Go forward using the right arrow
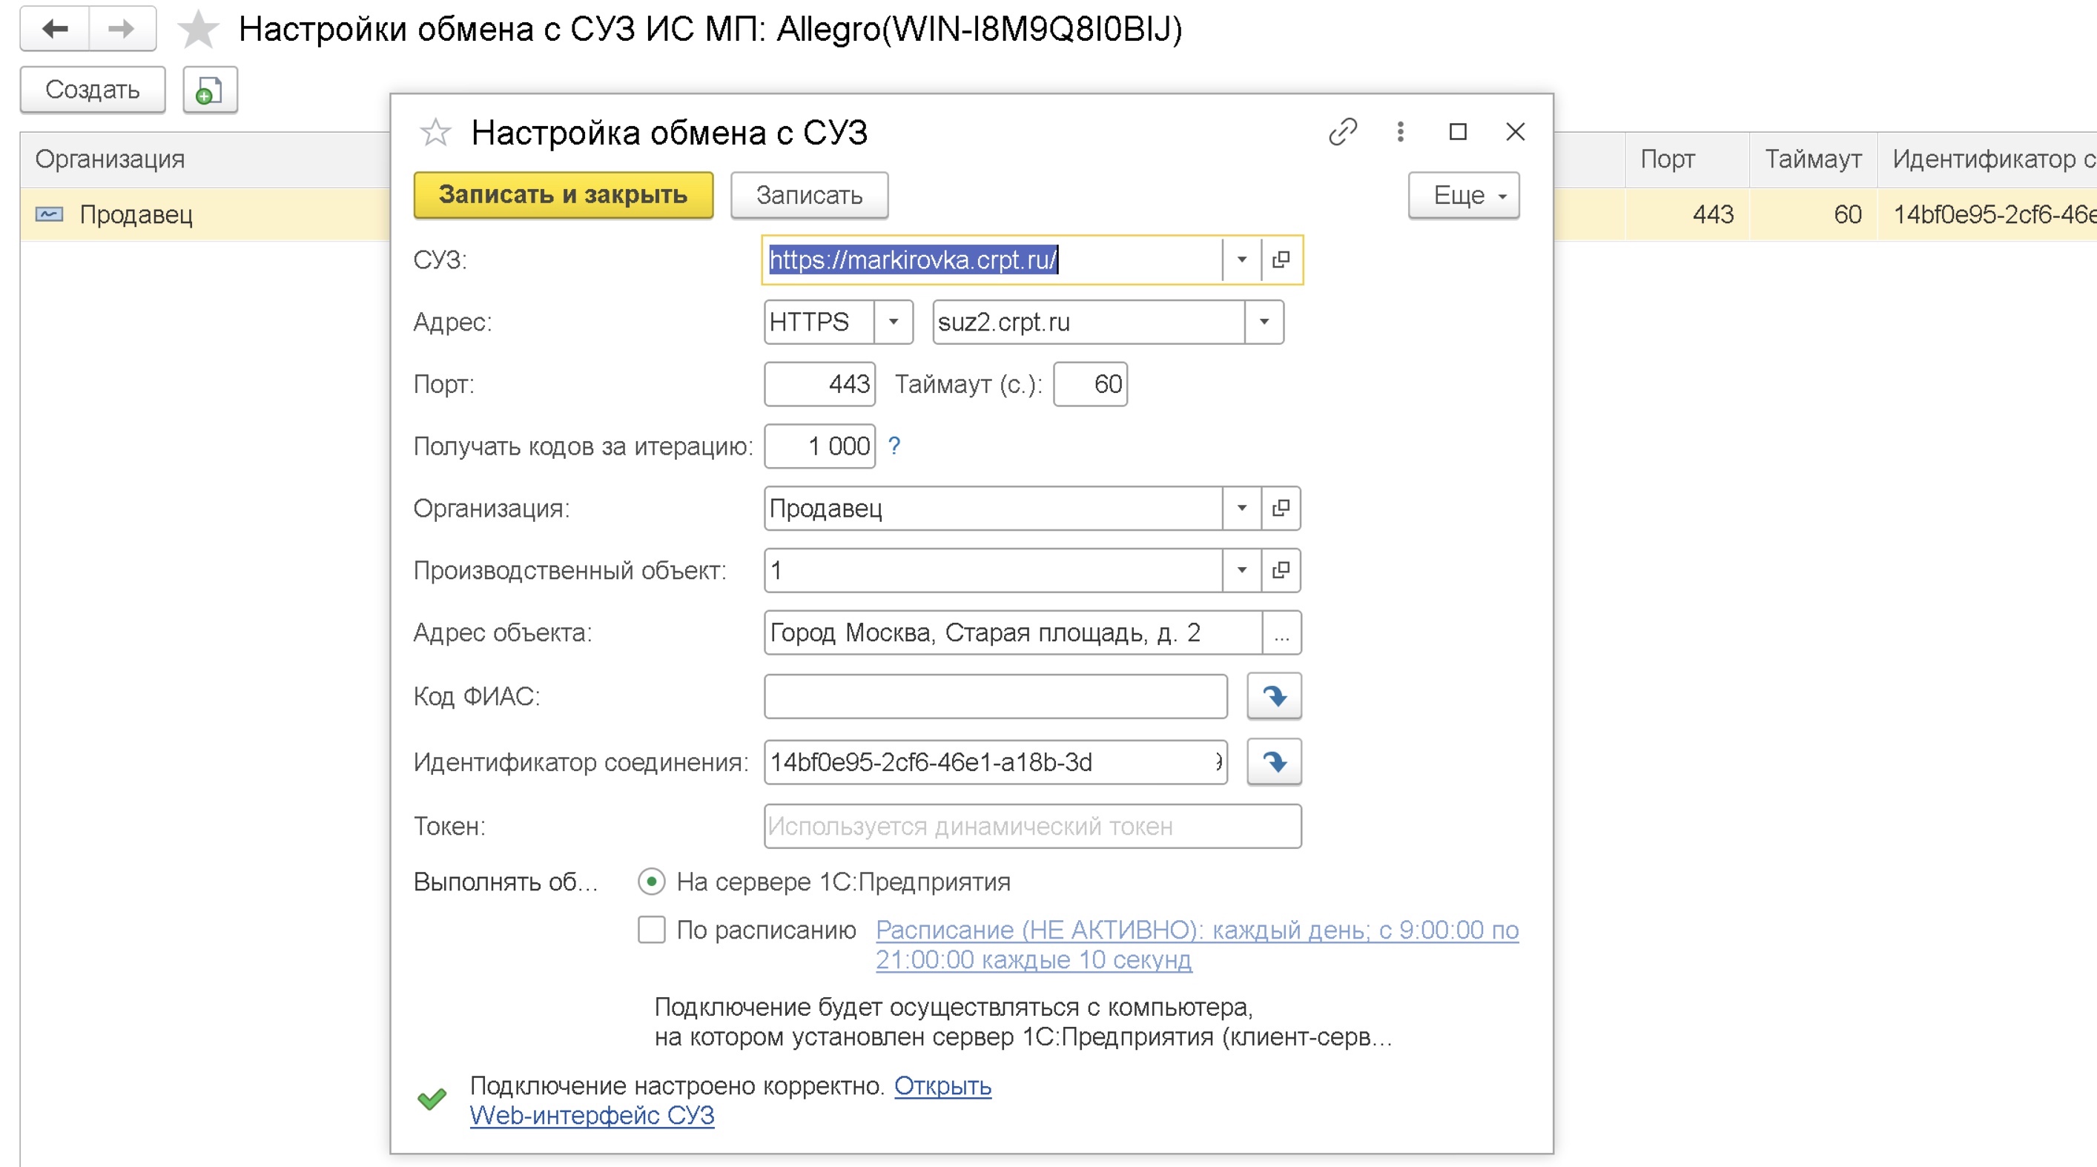The height and width of the screenshot is (1167, 2097). [122, 30]
